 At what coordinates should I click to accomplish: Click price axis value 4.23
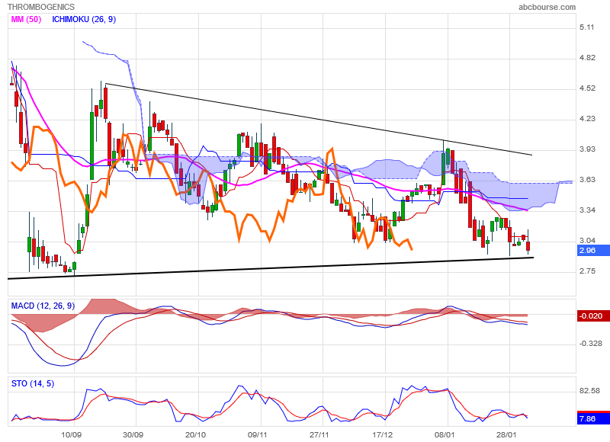[587, 119]
